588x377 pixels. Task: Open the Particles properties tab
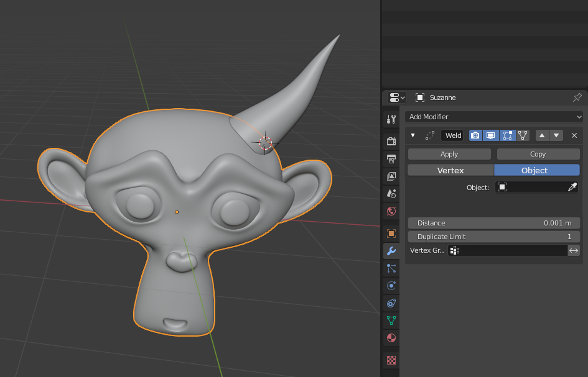click(391, 268)
